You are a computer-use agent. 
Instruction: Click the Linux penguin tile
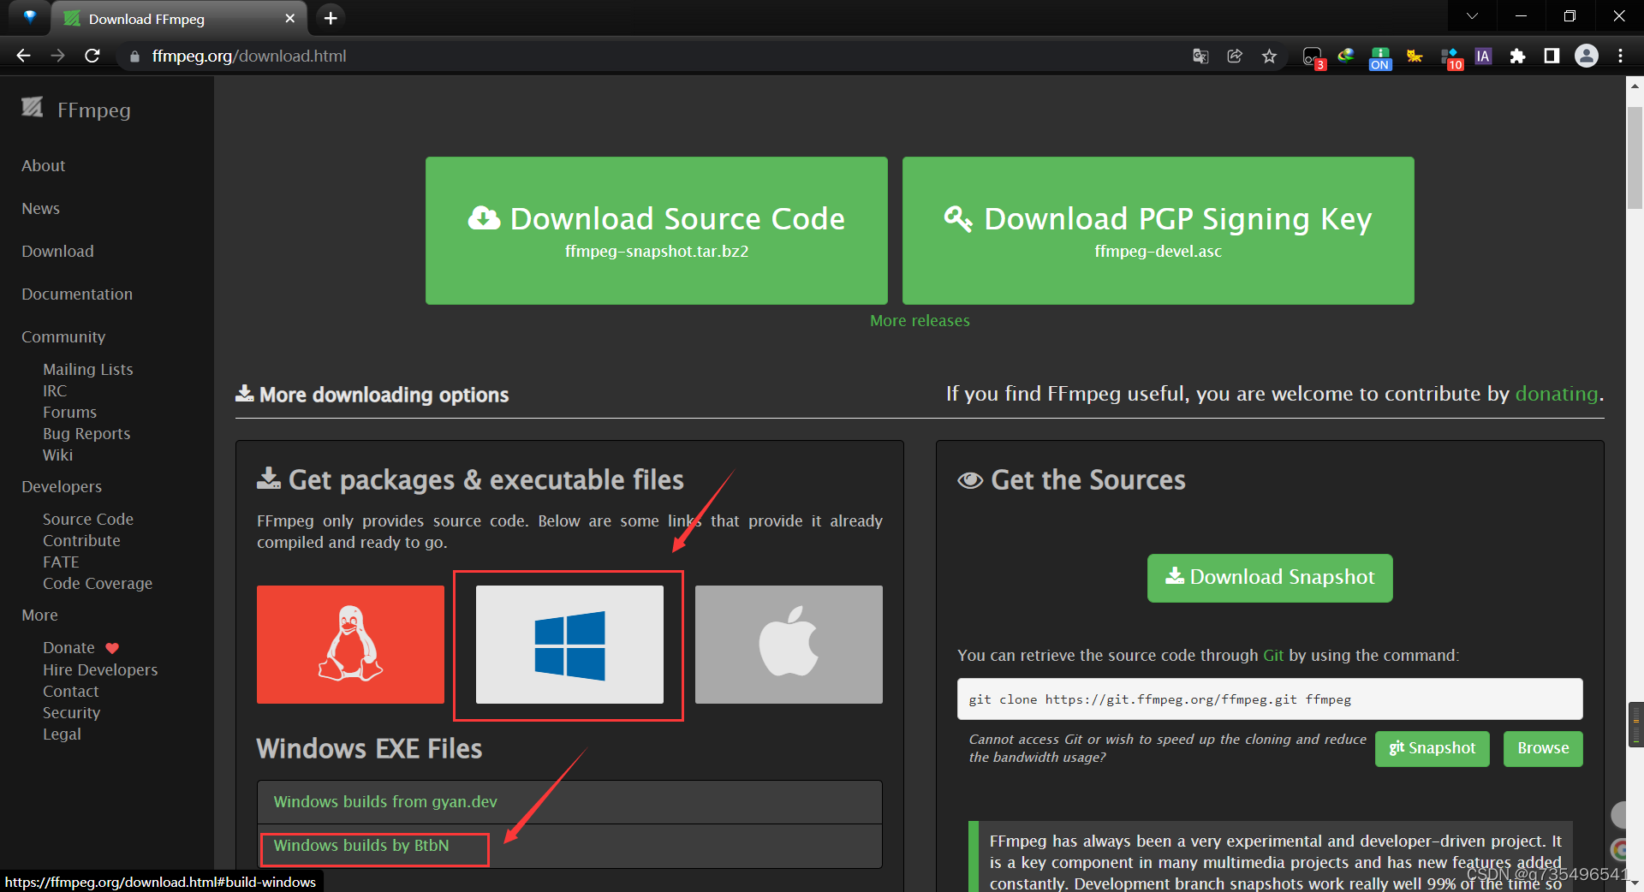[x=350, y=645]
